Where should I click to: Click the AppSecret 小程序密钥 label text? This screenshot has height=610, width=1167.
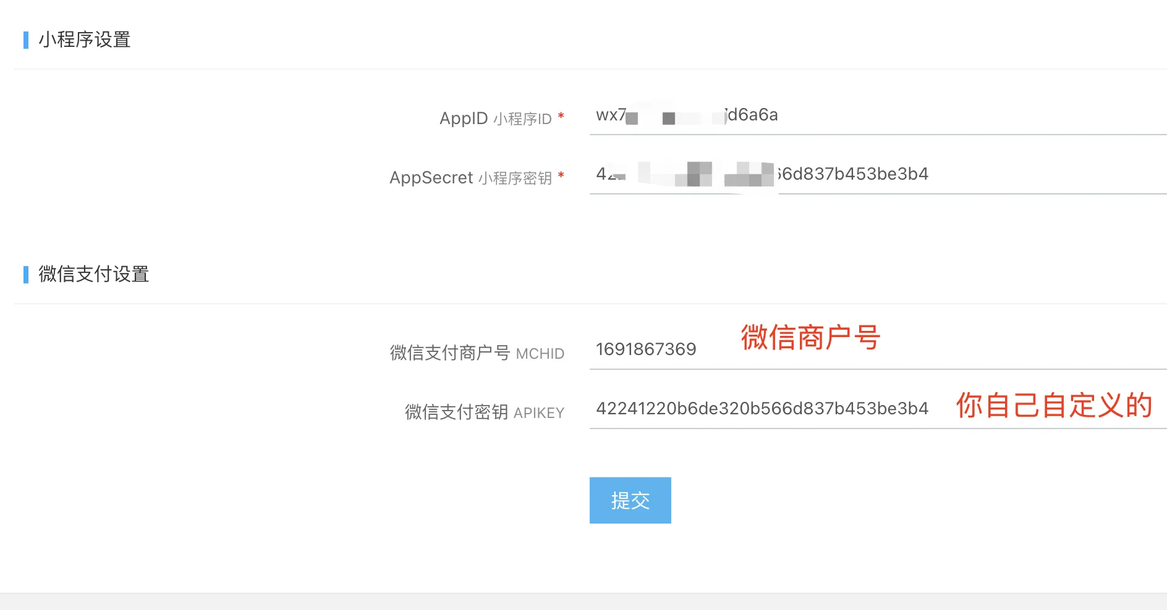coord(470,178)
